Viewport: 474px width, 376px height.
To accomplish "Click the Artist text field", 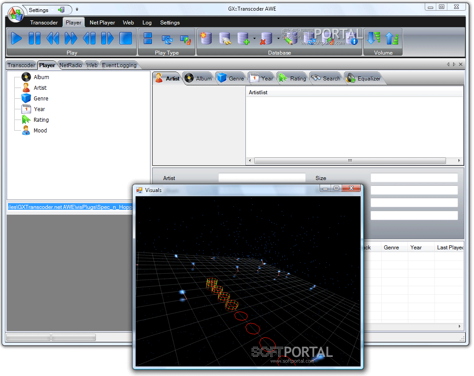I will click(262, 178).
